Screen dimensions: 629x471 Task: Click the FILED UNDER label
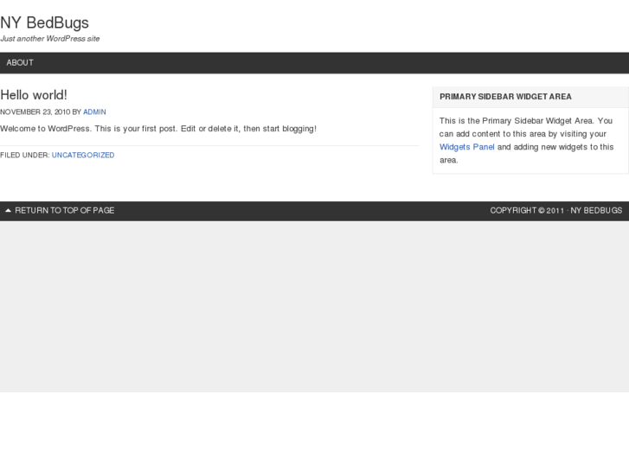coord(24,156)
